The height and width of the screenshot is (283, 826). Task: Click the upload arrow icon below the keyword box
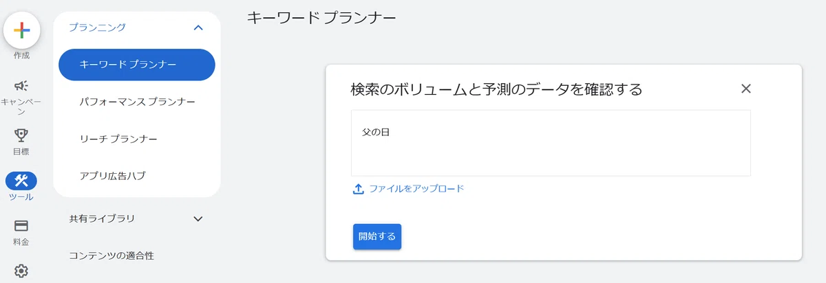click(358, 189)
